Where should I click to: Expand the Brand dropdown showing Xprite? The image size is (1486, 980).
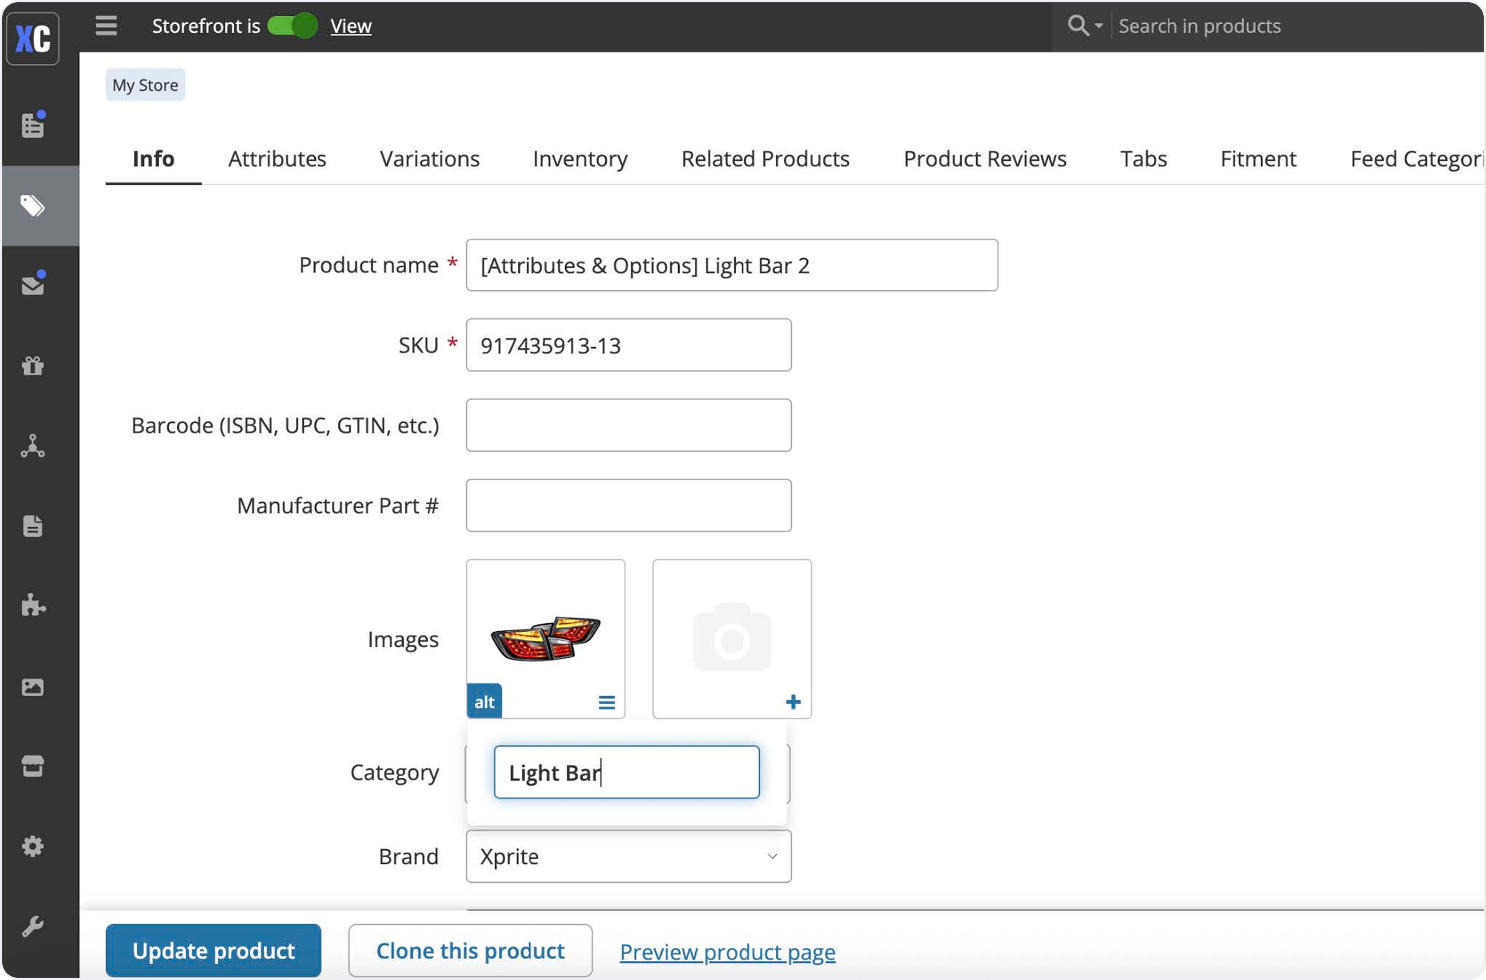pos(628,856)
